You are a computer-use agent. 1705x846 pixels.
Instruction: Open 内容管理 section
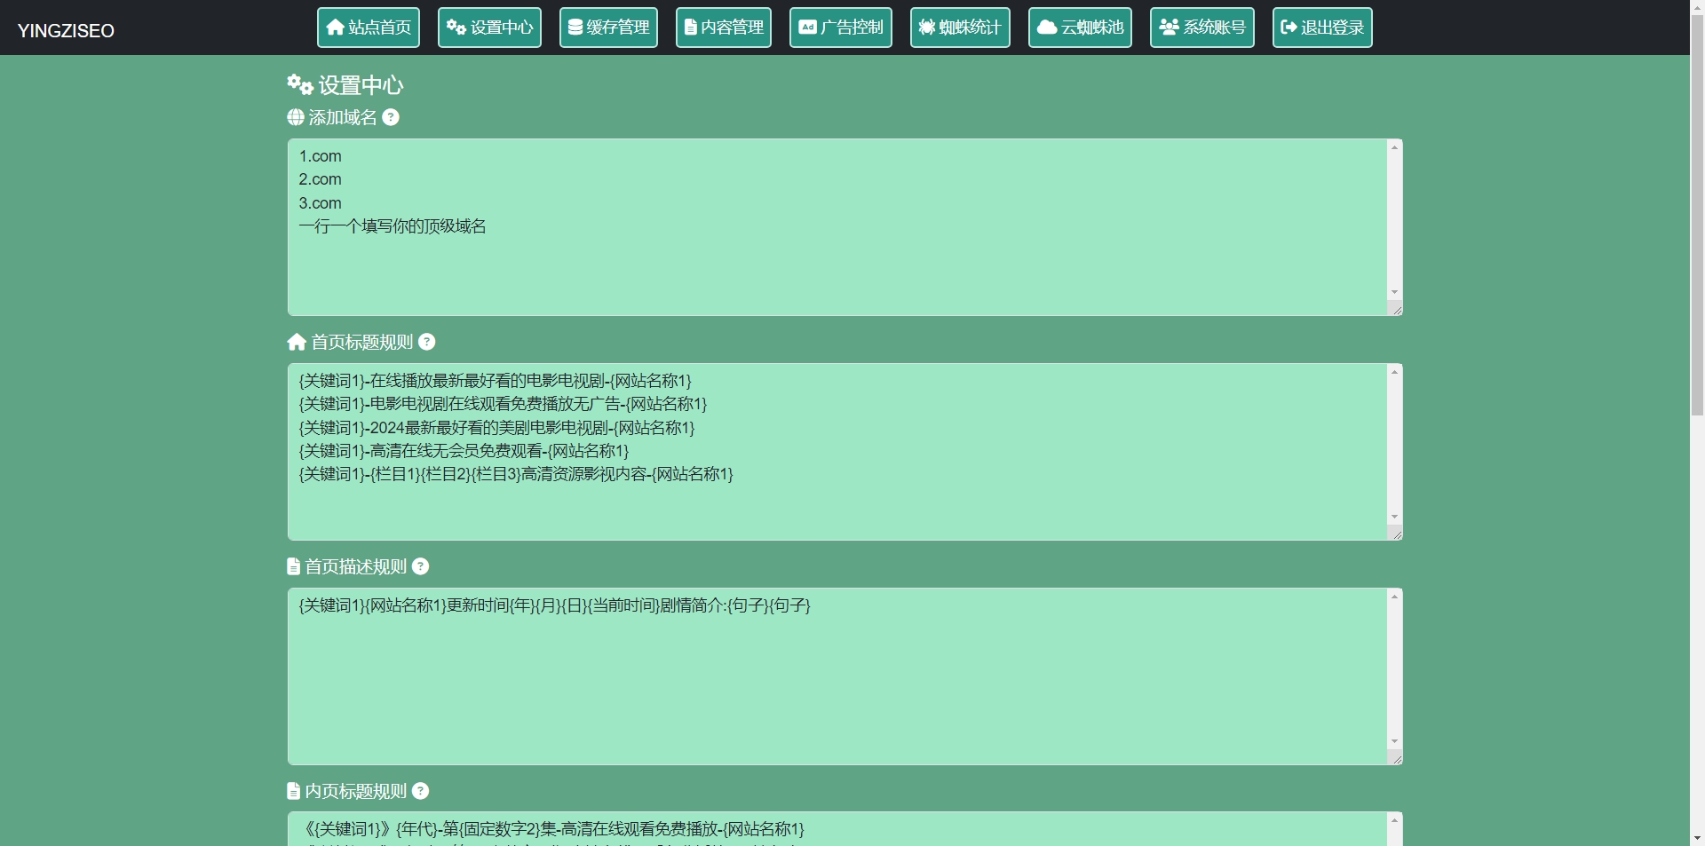click(x=724, y=28)
